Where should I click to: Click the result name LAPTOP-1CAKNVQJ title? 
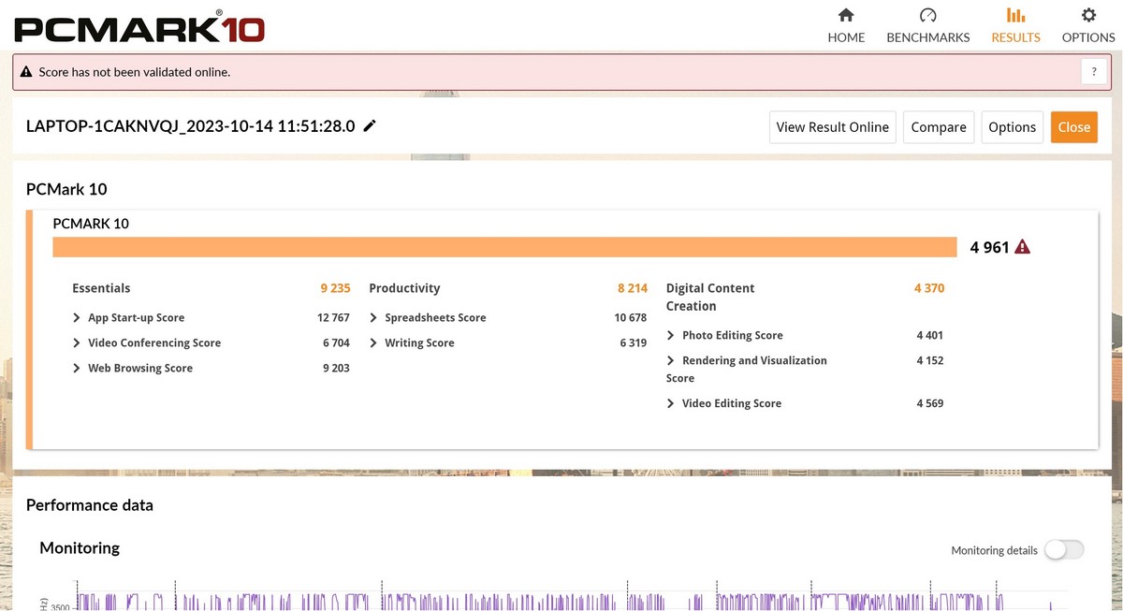(191, 126)
